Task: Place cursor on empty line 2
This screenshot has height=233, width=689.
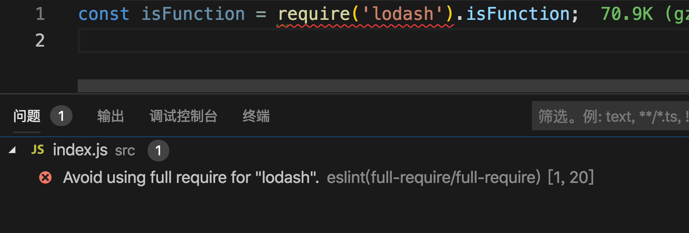Action: pyautogui.click(x=302, y=41)
